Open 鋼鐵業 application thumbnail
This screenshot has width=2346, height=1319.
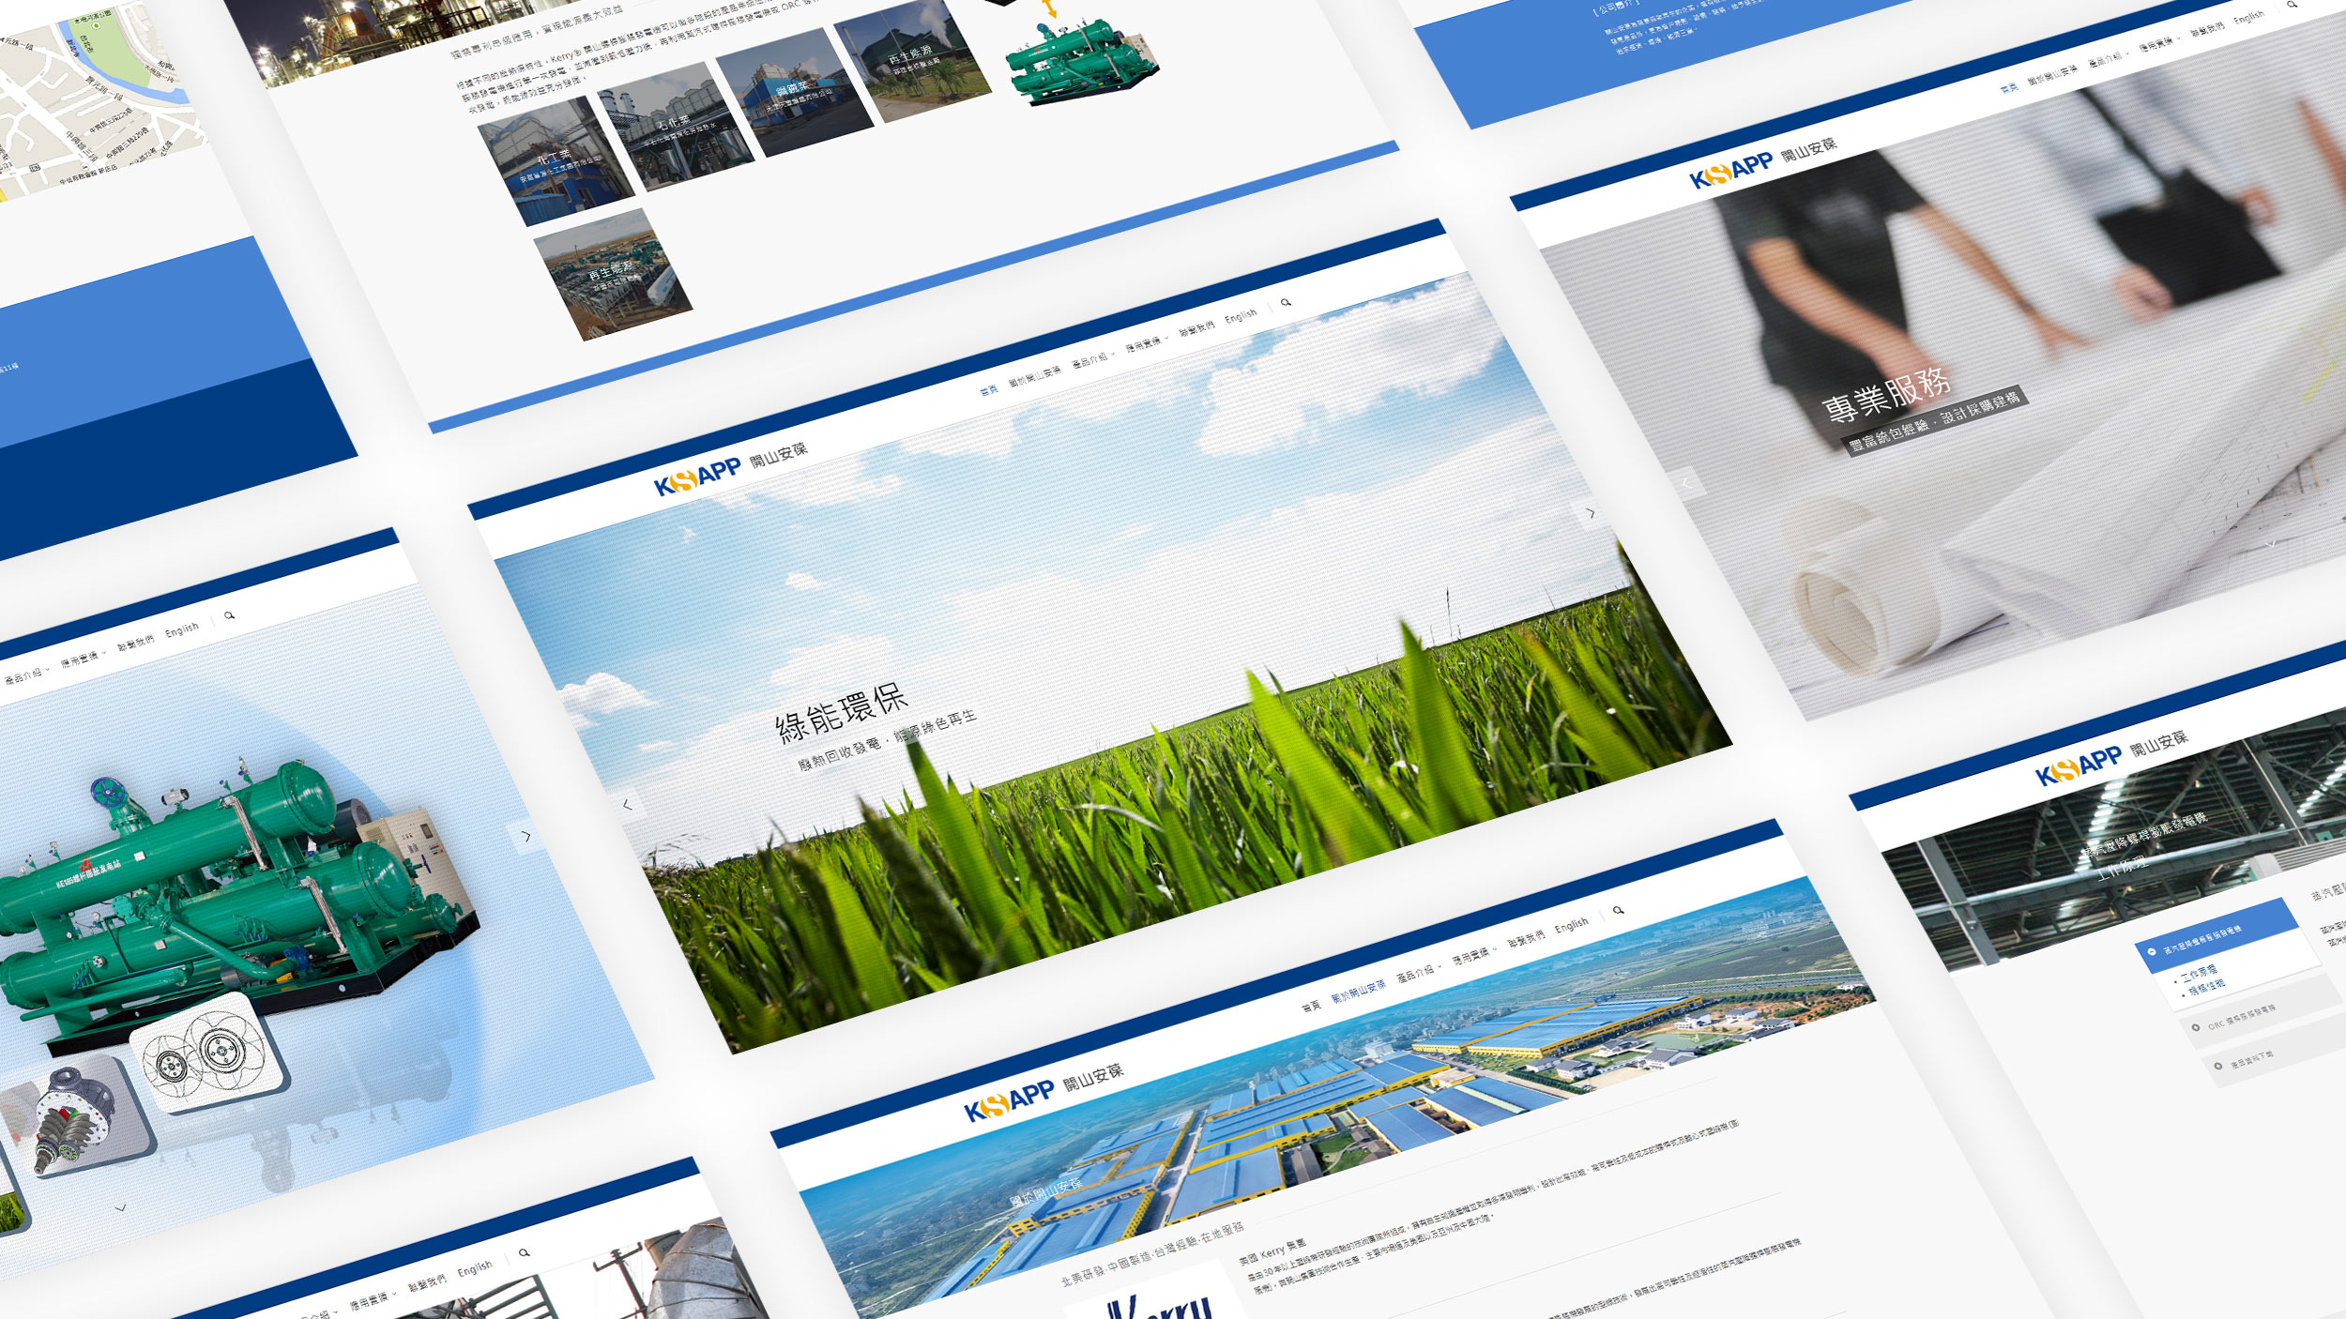pyautogui.click(x=794, y=92)
